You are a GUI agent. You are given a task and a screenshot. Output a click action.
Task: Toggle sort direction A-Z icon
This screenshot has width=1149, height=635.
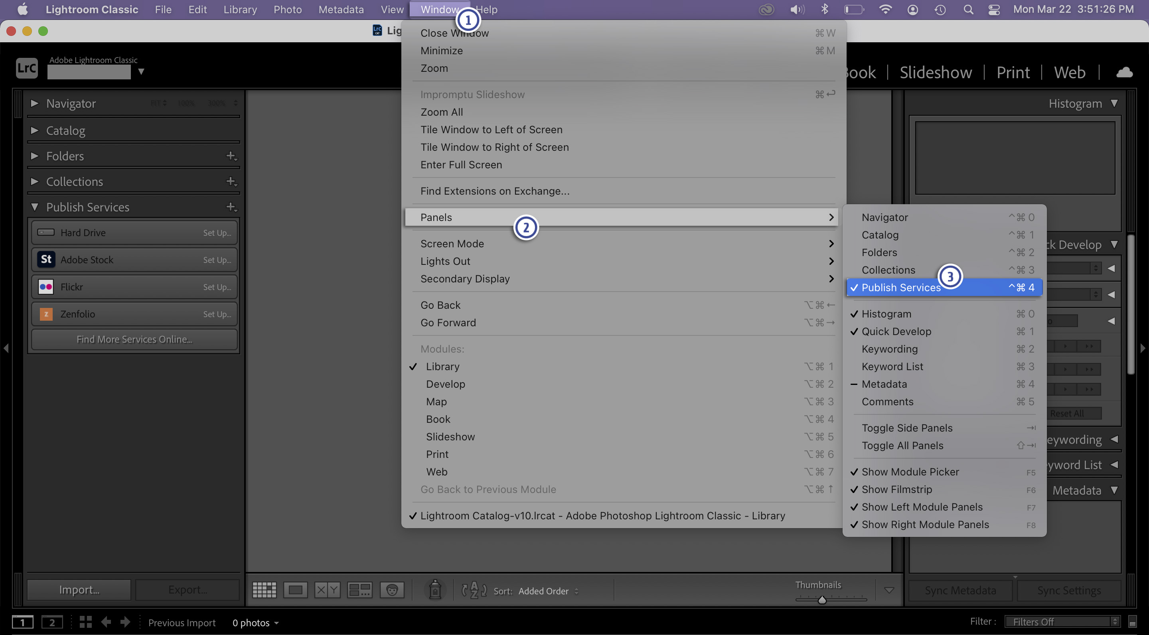point(474,590)
